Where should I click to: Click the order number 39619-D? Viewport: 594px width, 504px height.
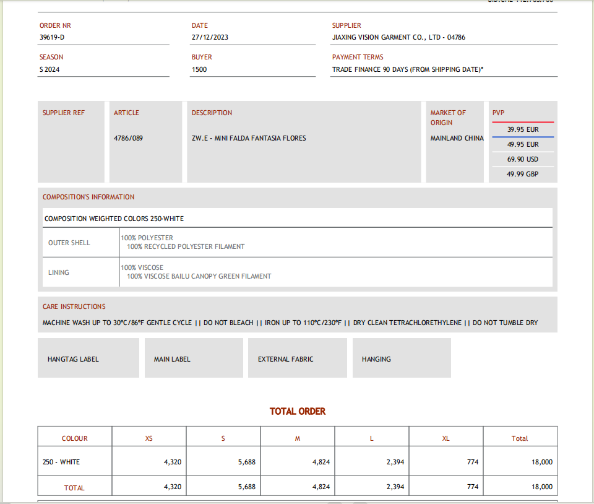coord(52,37)
